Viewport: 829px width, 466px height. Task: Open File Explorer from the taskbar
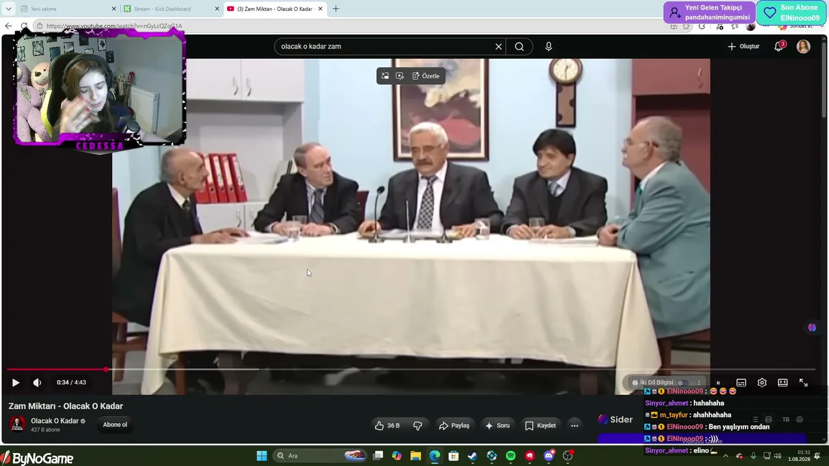click(416, 456)
